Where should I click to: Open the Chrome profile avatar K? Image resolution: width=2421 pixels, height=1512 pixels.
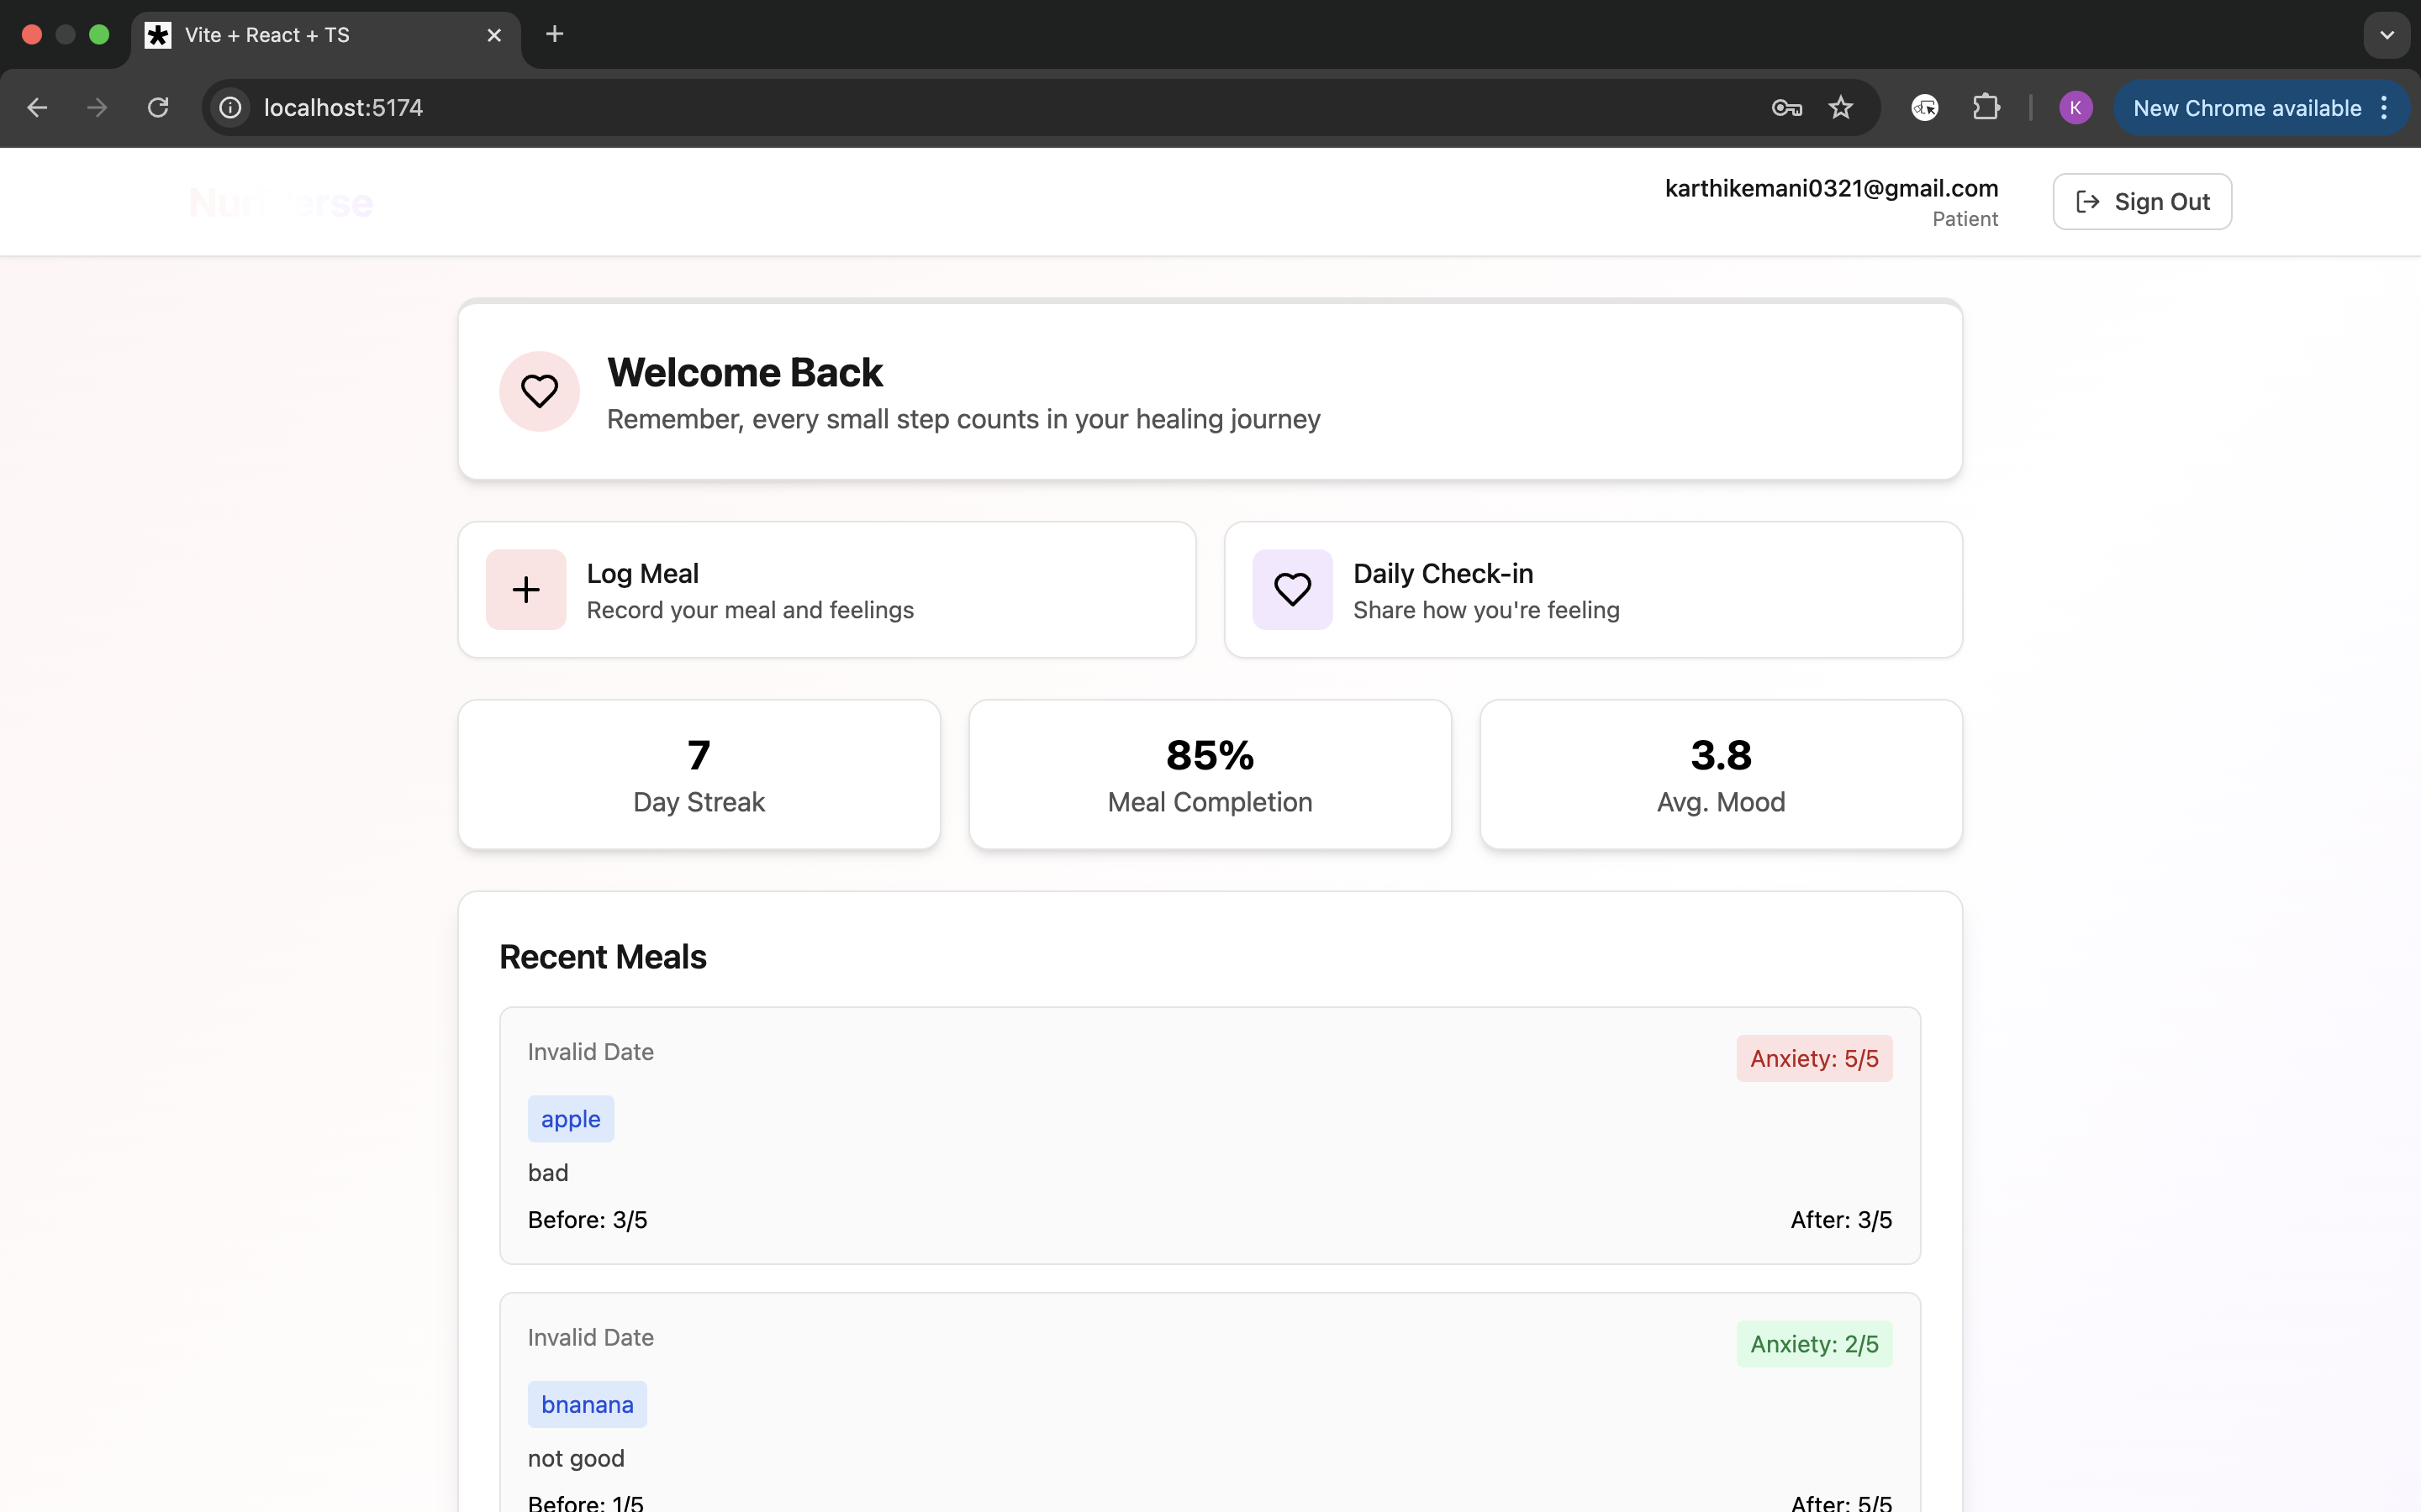point(2075,108)
